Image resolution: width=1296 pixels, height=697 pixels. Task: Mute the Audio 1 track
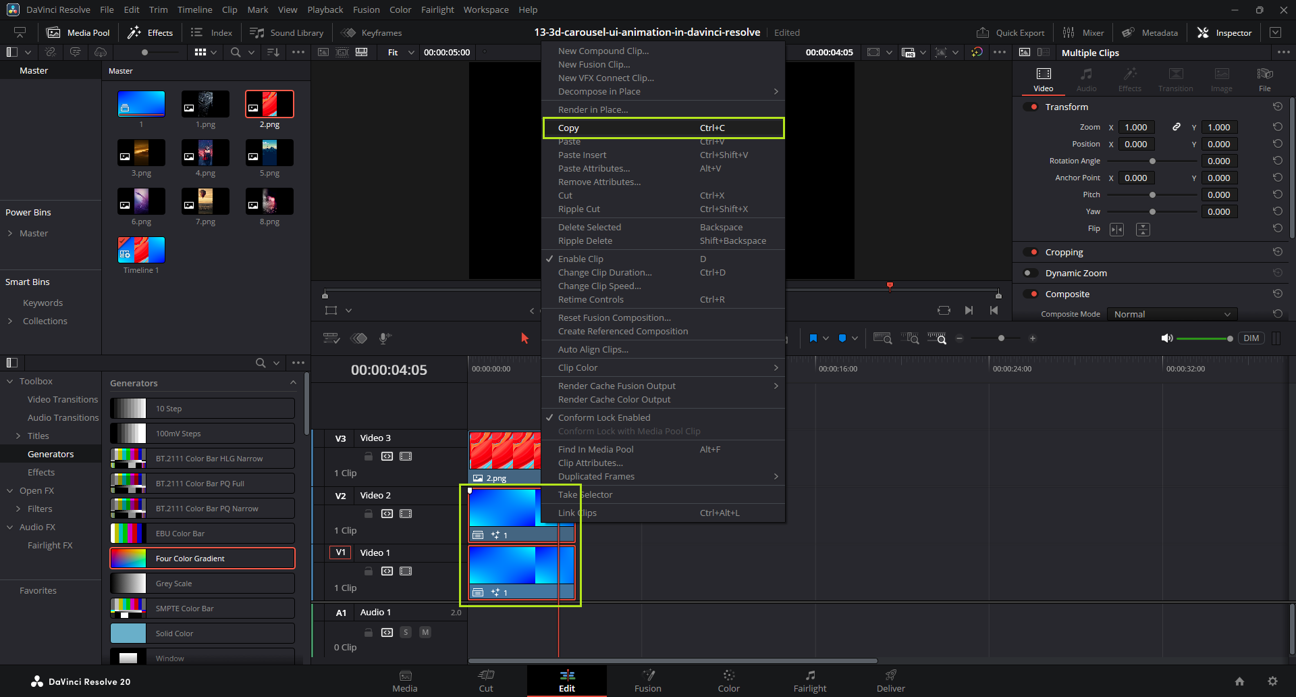[x=425, y=632]
